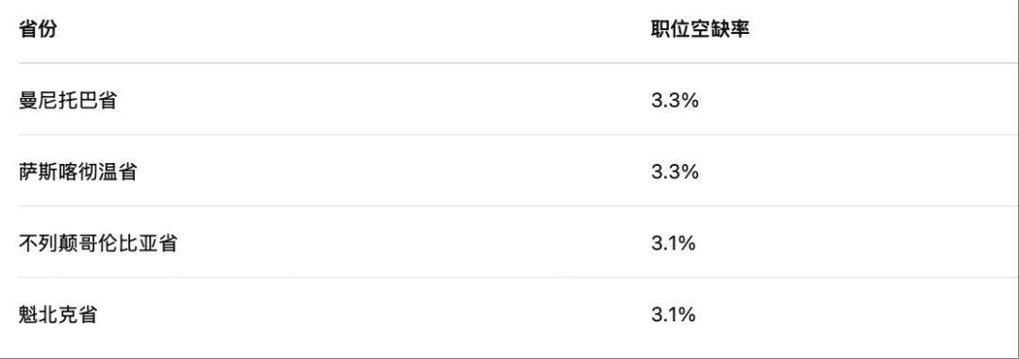This screenshot has width=1019, height=359.
Task: Select the 曼尼托巴省 cell
Action: pos(68,101)
